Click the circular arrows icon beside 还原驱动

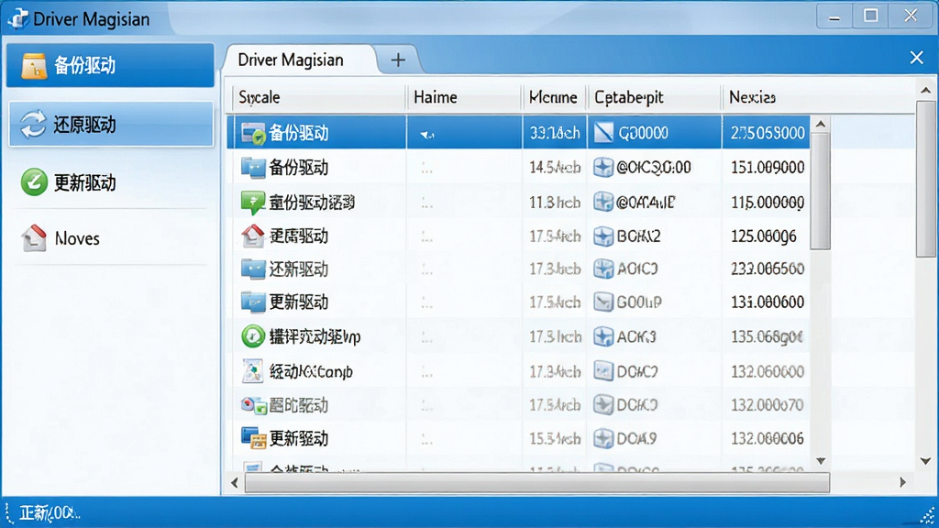pyautogui.click(x=33, y=125)
